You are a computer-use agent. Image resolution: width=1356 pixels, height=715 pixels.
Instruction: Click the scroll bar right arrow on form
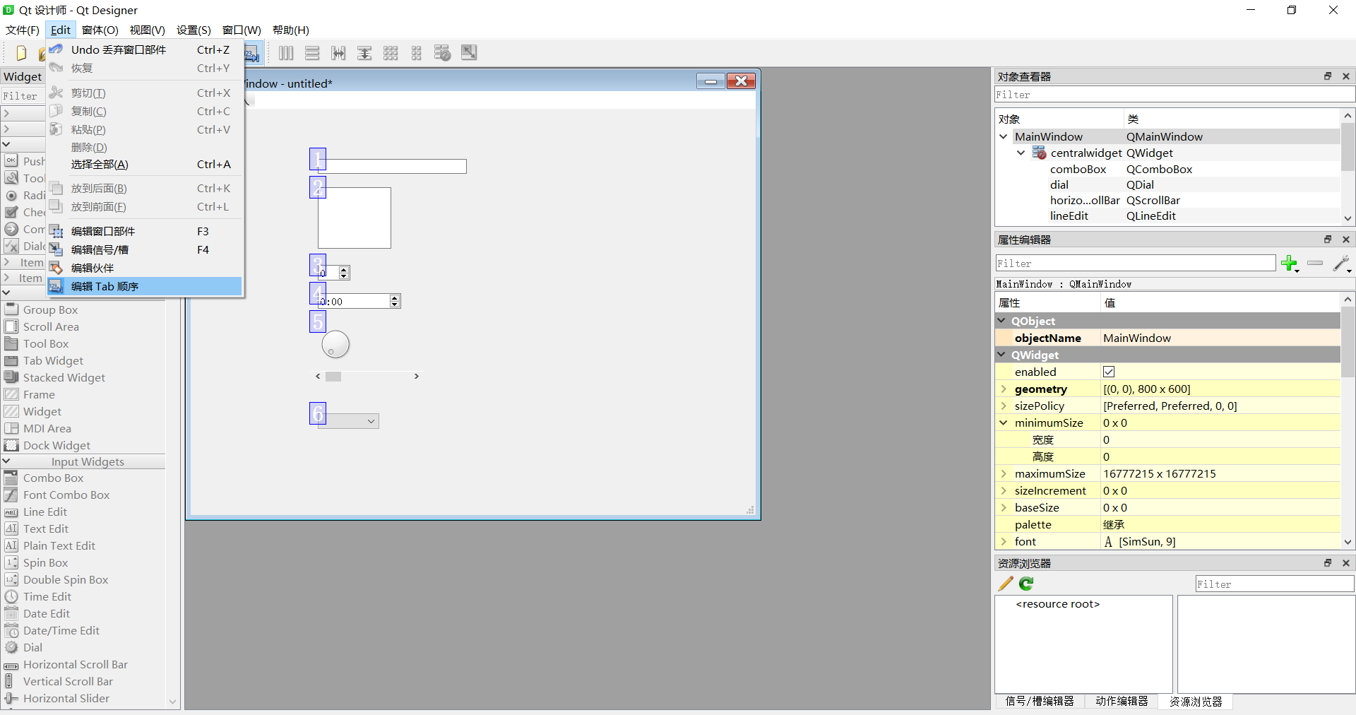tap(417, 377)
